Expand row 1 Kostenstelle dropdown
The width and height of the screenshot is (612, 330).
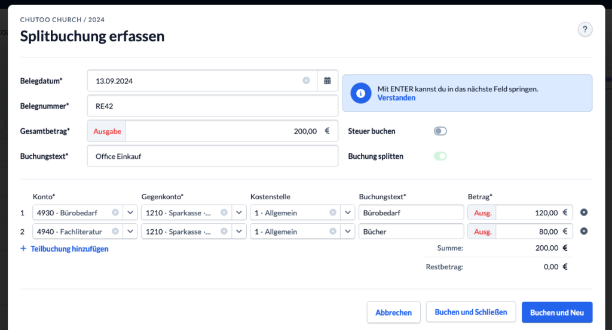347,212
